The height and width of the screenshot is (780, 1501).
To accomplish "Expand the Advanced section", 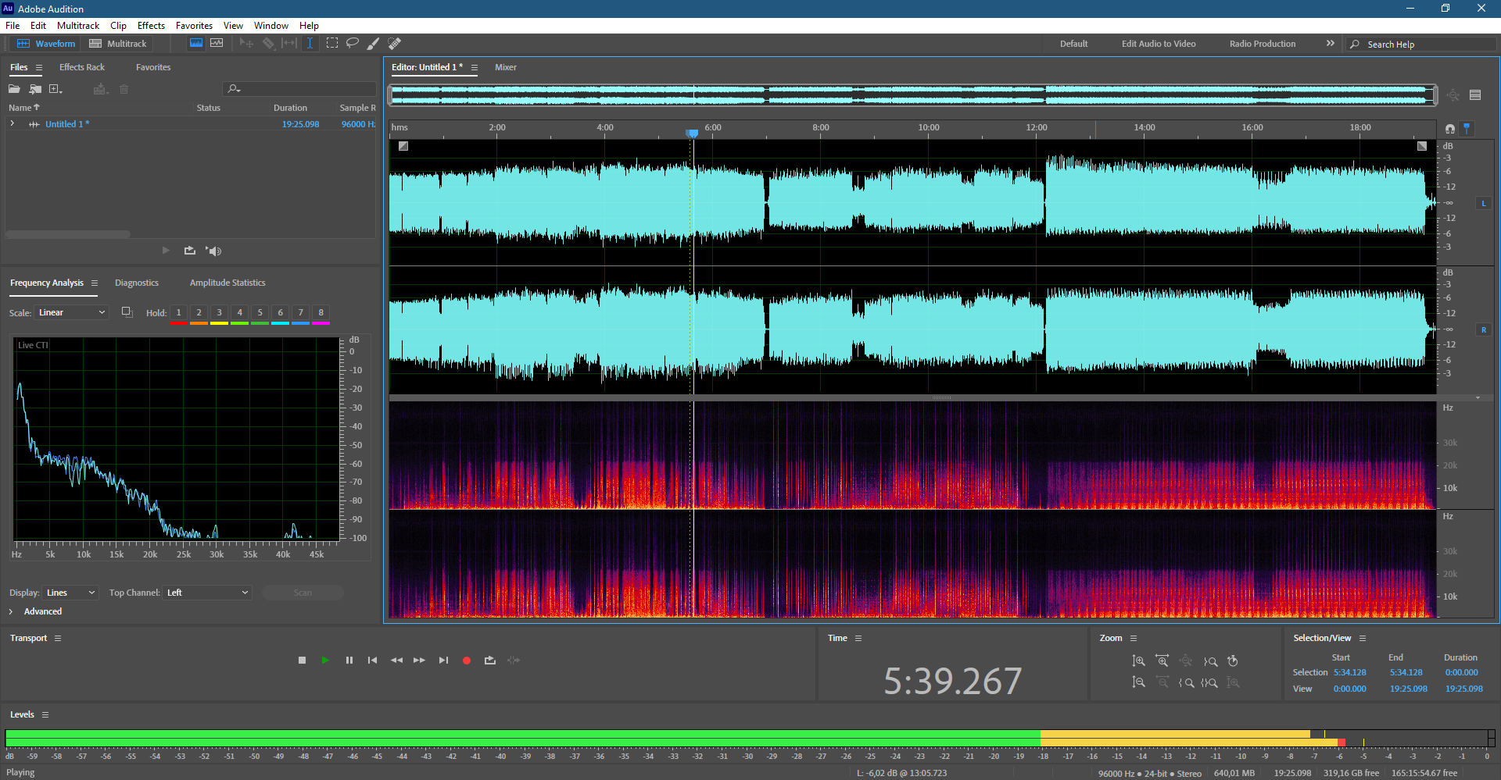I will coord(11,611).
